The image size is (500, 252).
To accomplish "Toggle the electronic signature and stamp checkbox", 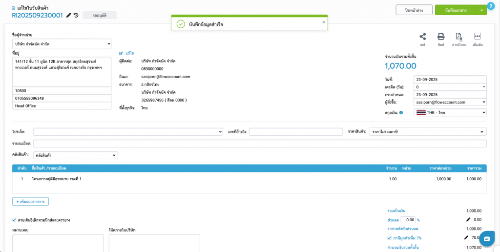I will coord(14,220).
